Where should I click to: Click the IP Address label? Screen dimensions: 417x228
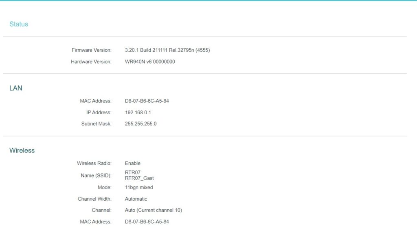click(99, 112)
